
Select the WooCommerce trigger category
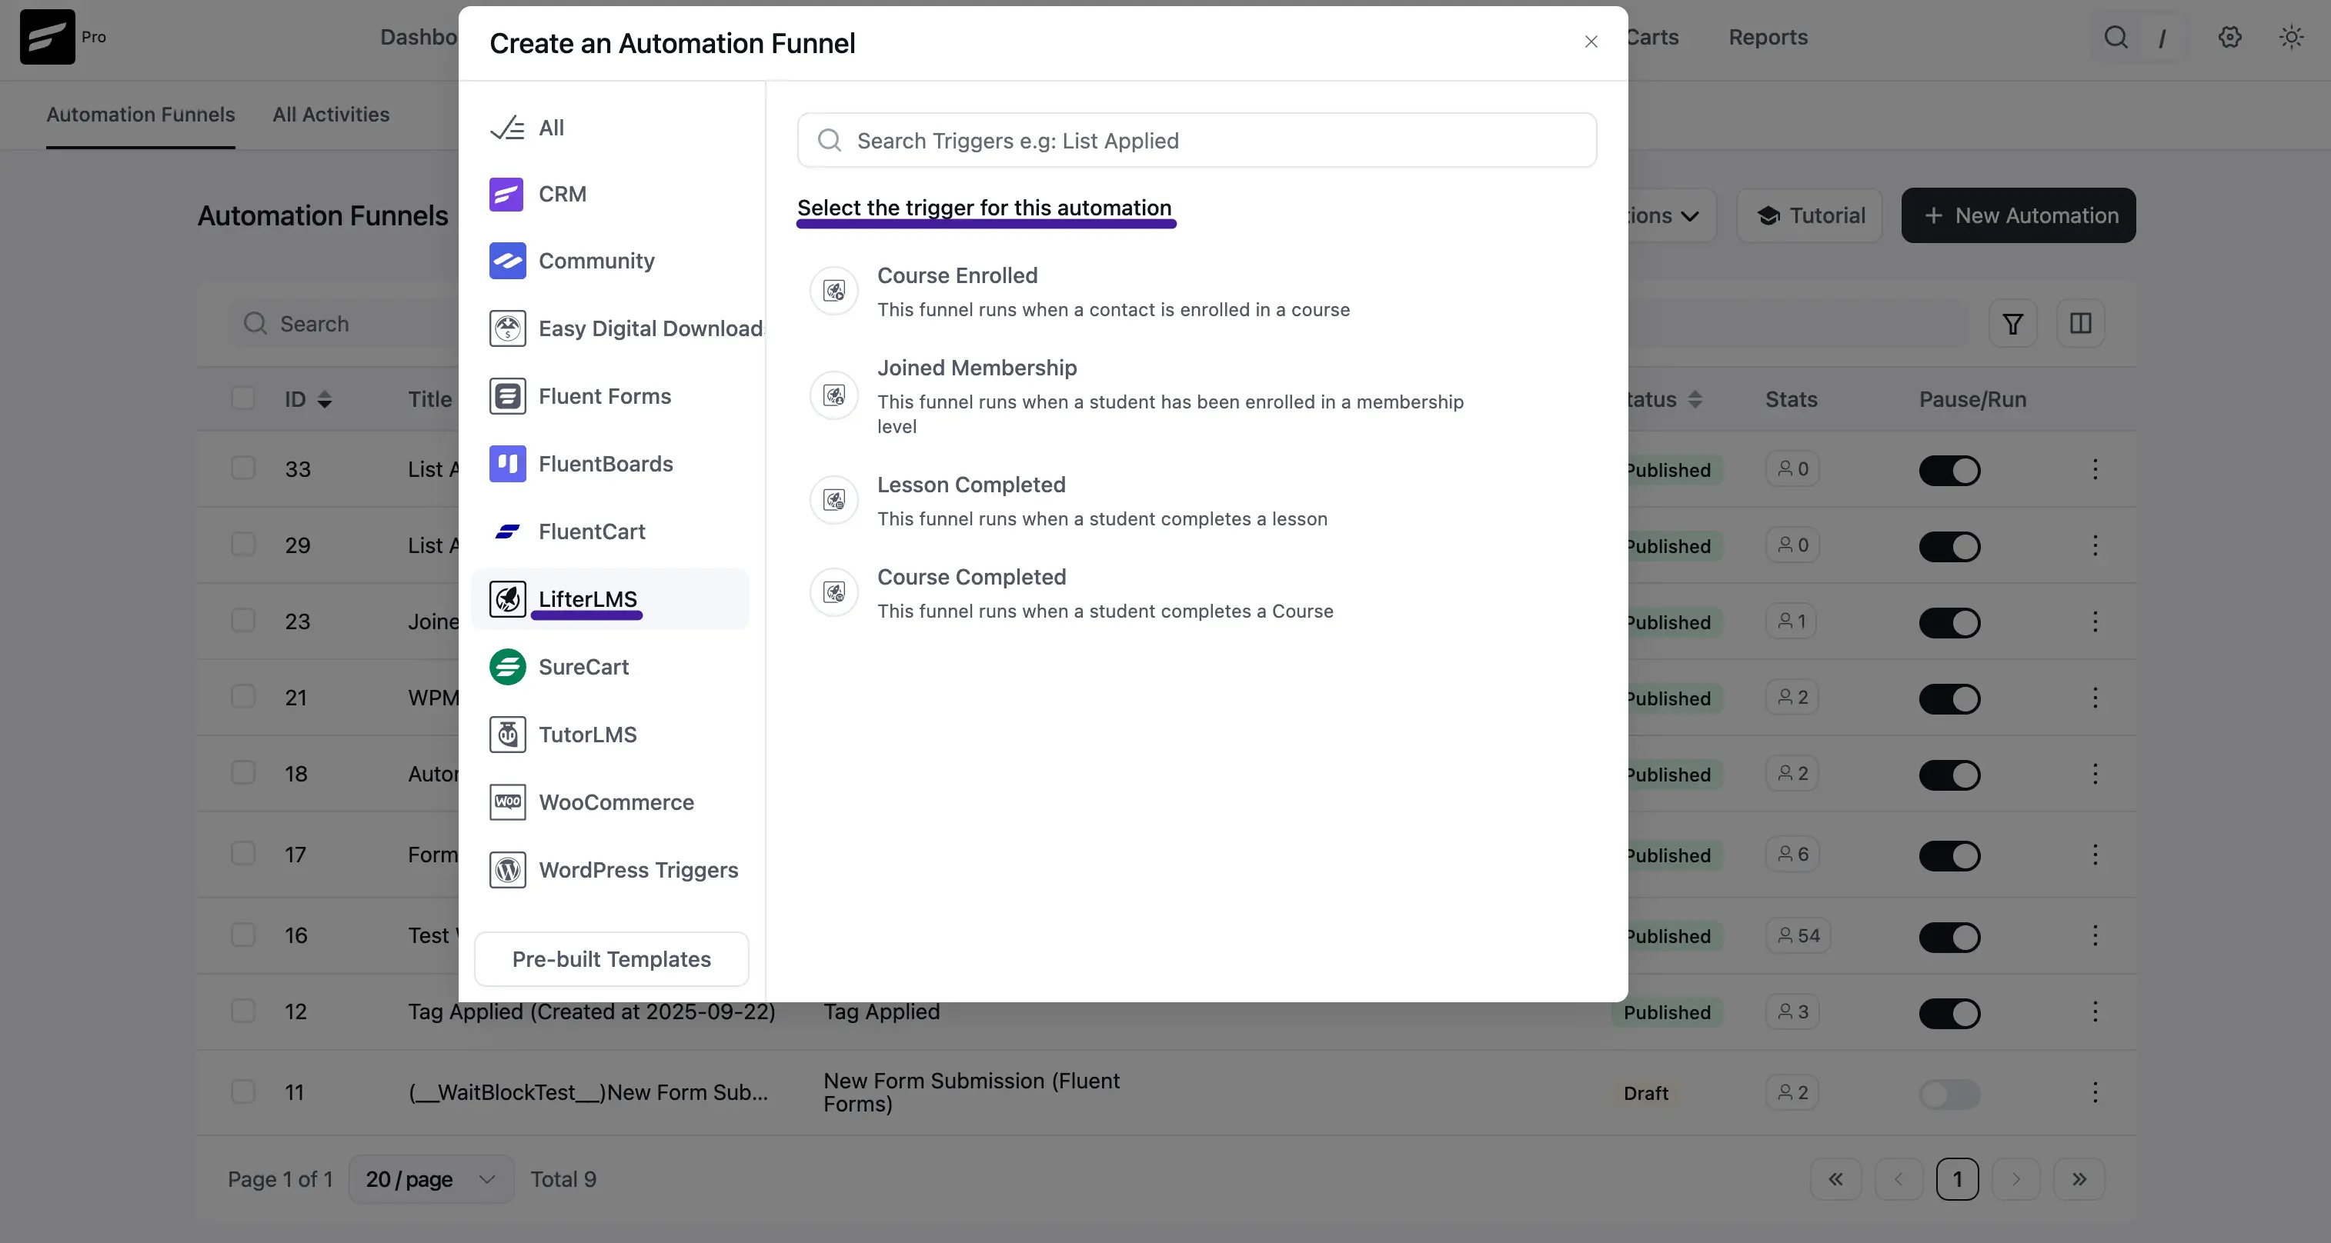pyautogui.click(x=612, y=802)
